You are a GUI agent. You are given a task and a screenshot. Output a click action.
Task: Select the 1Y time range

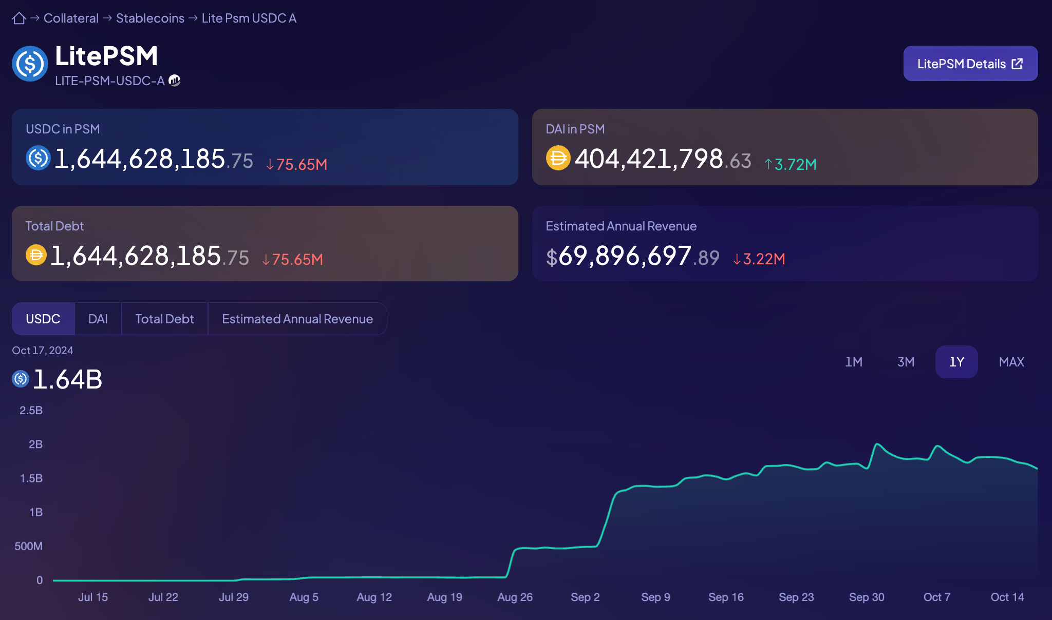tap(956, 362)
